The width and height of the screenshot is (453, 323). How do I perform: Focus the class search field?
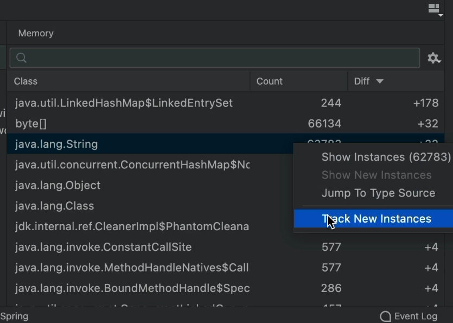coord(217,58)
